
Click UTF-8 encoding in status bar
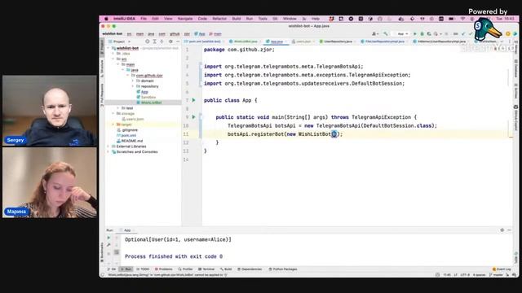pyautogui.click(x=466, y=275)
